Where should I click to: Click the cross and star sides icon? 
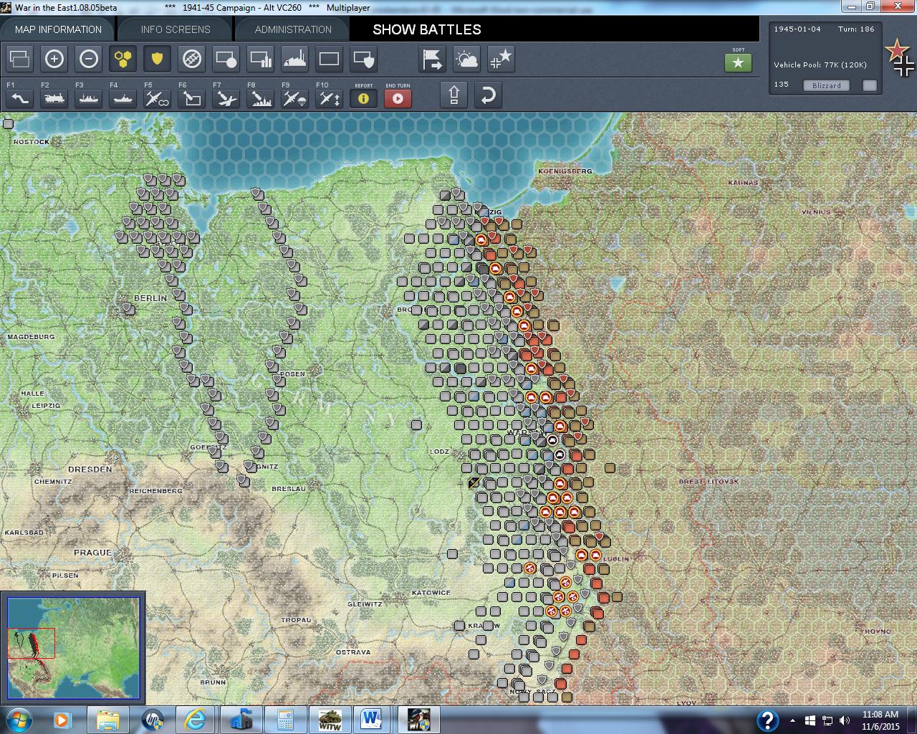pyautogui.click(x=501, y=59)
